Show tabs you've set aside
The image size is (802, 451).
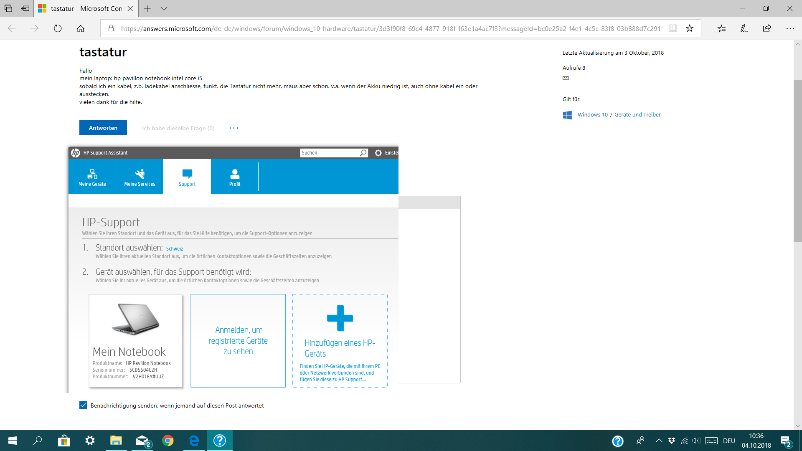click(x=8, y=8)
